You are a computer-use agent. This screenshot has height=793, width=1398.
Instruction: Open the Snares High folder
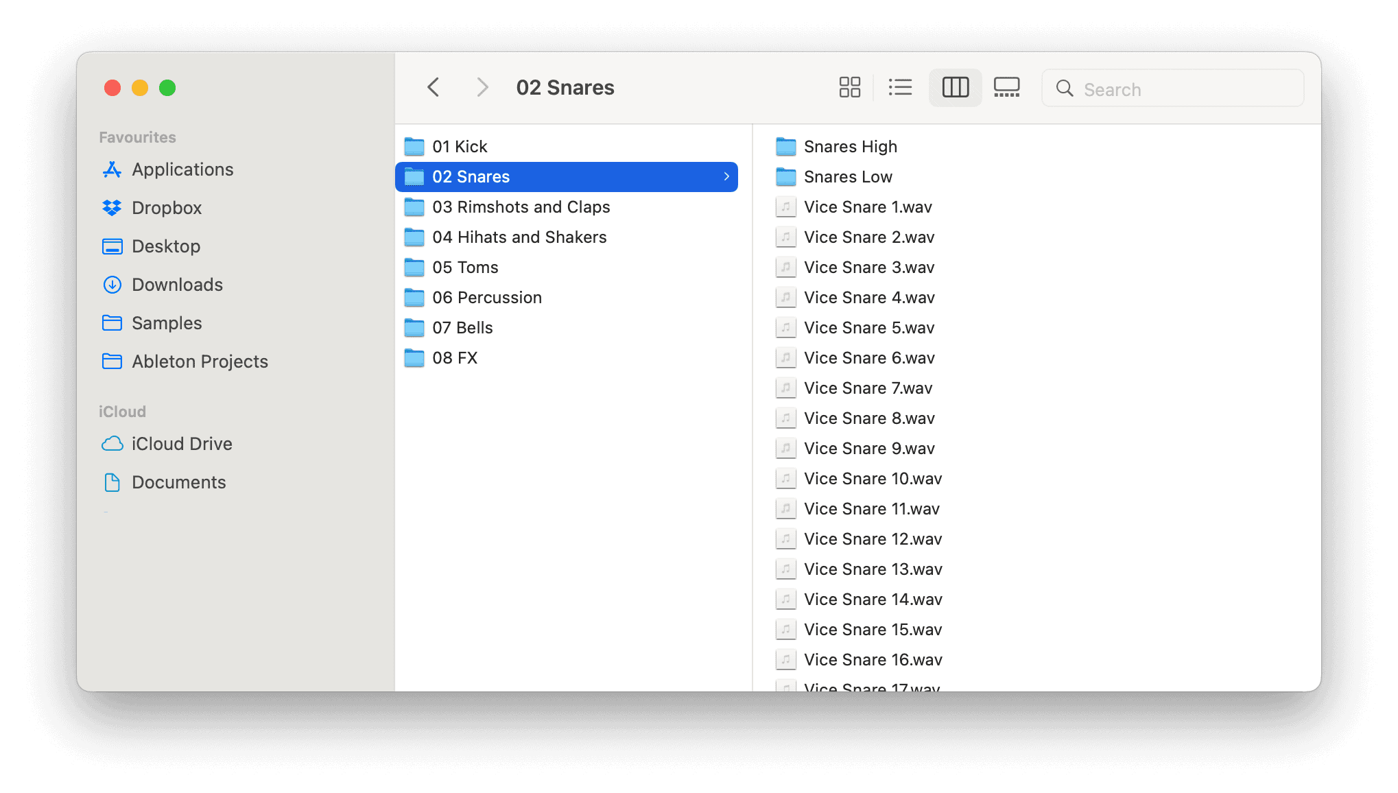tap(850, 147)
